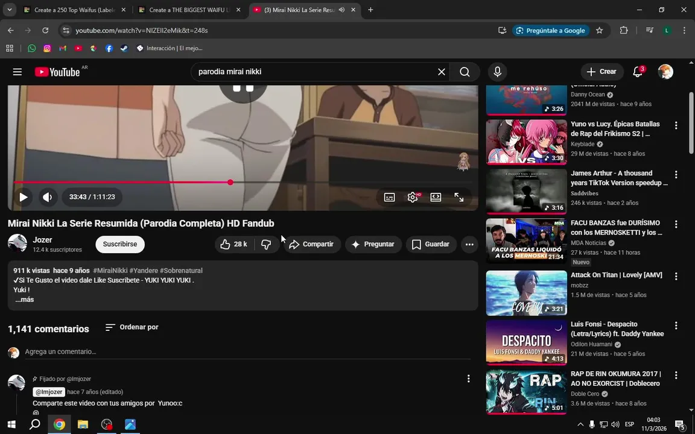
Task: Open player settings gear
Action: [x=413, y=197]
